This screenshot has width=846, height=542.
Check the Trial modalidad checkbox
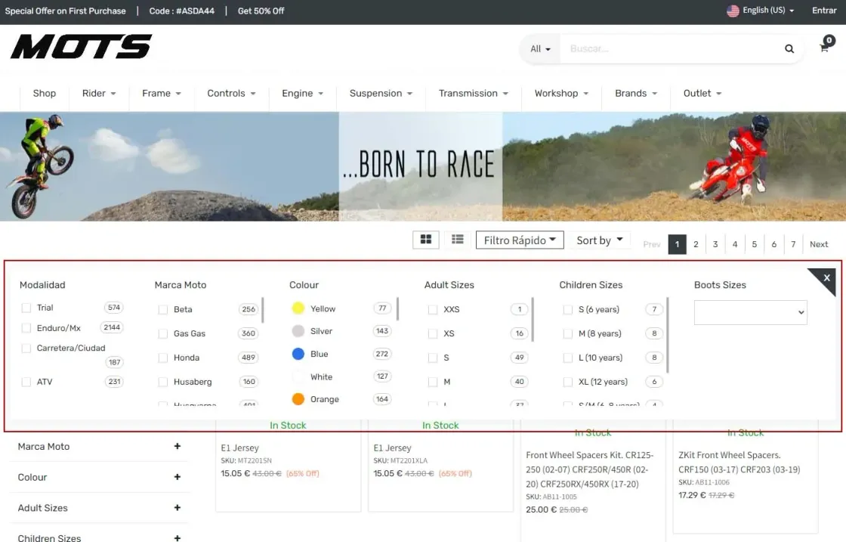26,308
